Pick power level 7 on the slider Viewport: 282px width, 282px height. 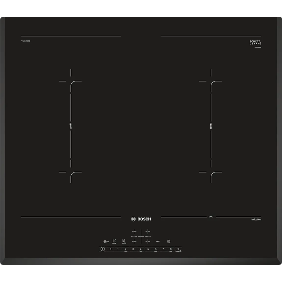tap(163, 249)
